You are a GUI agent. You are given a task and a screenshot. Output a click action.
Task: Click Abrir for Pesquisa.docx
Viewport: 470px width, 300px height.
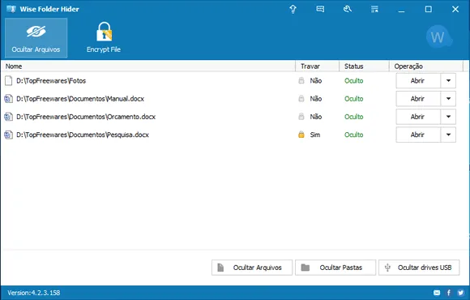pos(418,135)
